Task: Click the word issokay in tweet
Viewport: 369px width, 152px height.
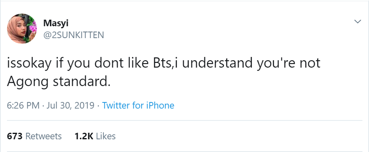Action: tap(29, 64)
